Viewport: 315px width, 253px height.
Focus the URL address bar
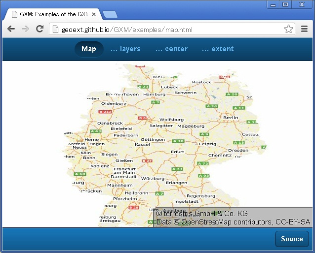pyautogui.click(x=168, y=30)
